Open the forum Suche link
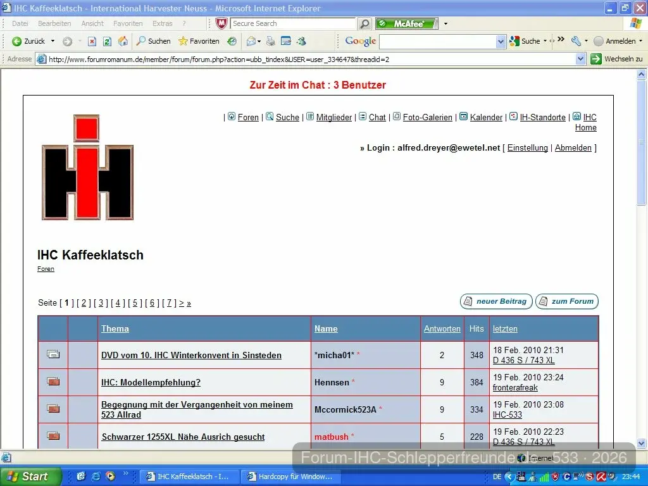 click(x=287, y=117)
